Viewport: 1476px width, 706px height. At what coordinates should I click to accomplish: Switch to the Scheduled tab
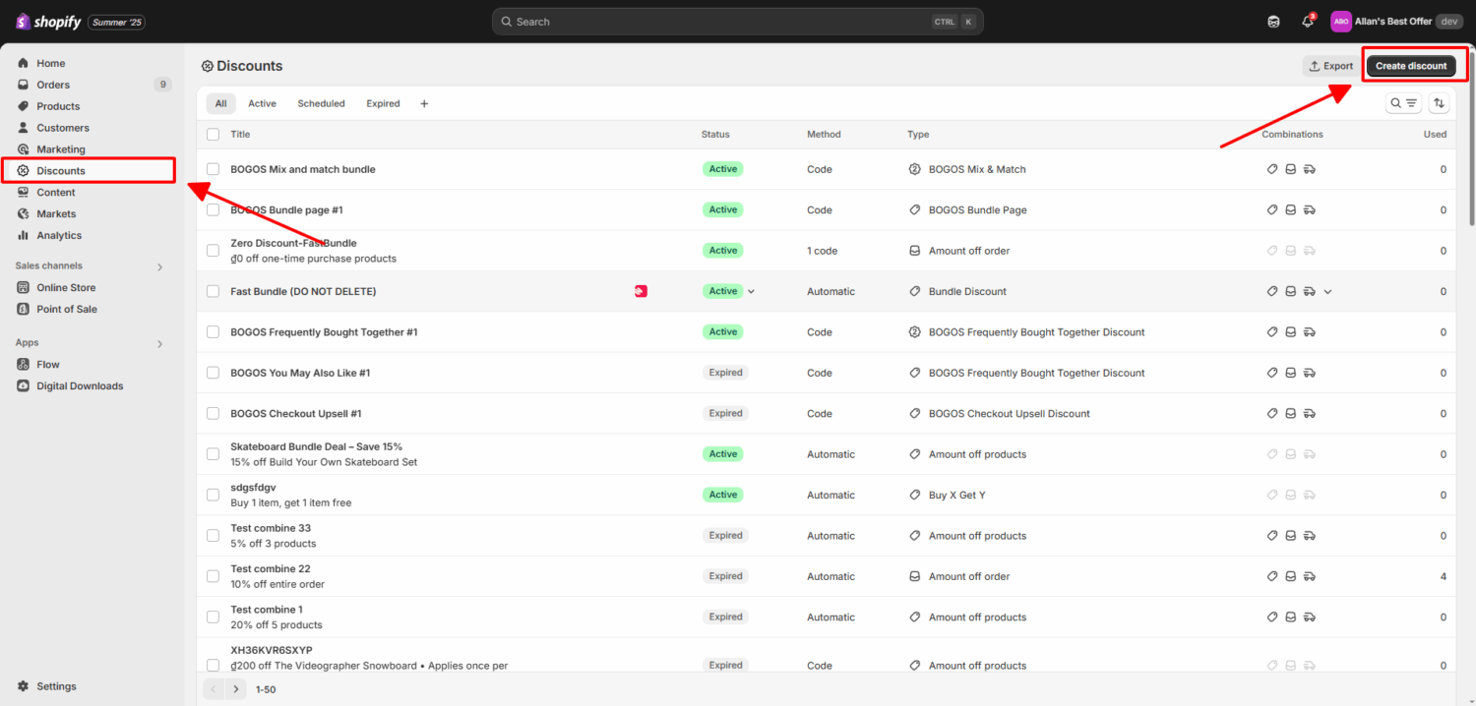coord(322,103)
